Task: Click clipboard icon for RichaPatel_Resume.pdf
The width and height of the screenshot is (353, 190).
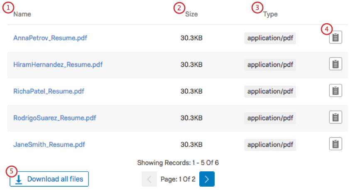Action: coord(336,91)
